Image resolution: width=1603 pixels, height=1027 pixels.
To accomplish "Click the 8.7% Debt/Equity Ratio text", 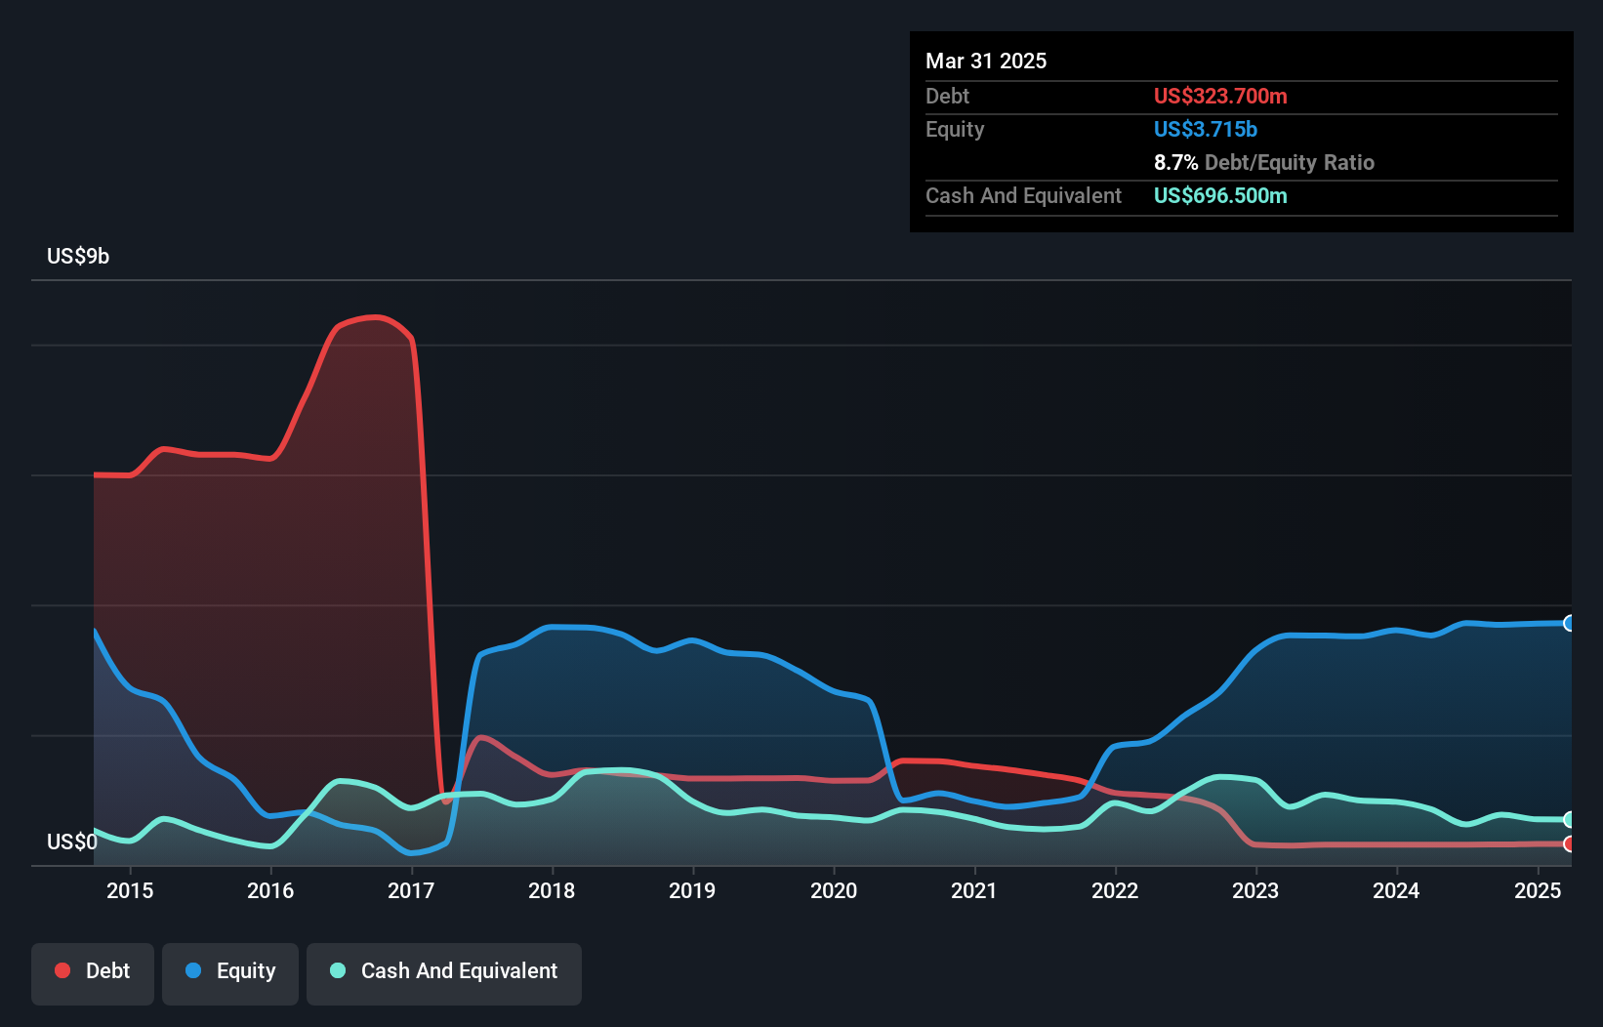I will pos(1264,162).
